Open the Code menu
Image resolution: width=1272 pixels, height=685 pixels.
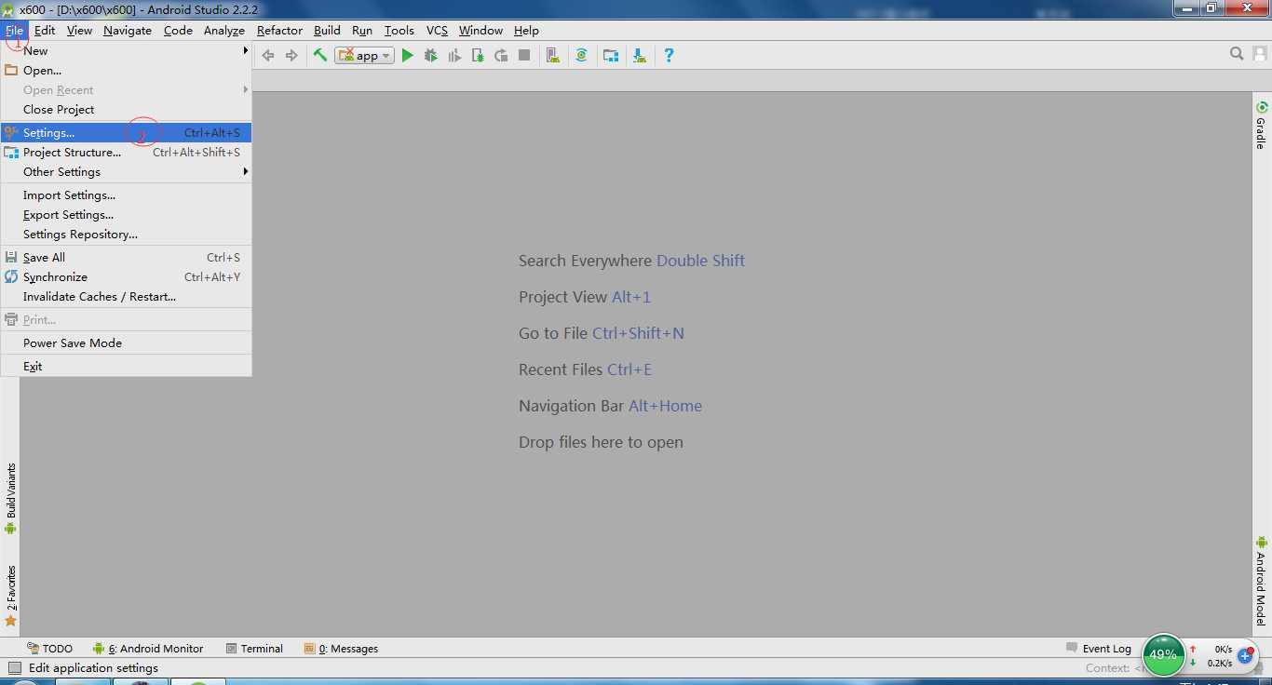pos(178,30)
